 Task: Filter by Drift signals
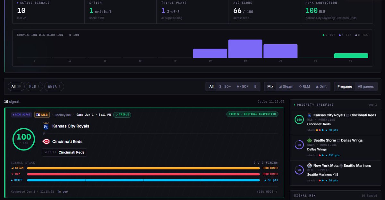[x=321, y=86]
